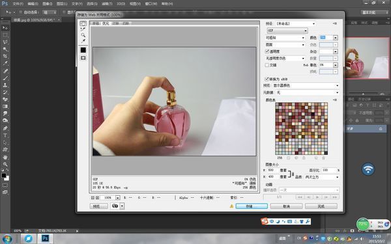391x244 pixels.
Task: Open the GIF file format dropdown
Action: pyautogui.click(x=287, y=31)
